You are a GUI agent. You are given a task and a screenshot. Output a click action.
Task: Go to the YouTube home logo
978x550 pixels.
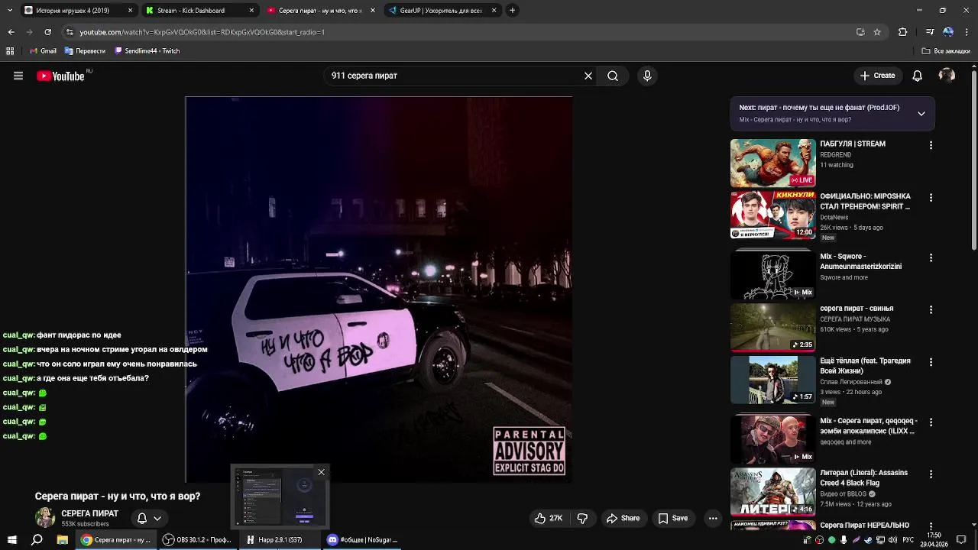[61, 76]
